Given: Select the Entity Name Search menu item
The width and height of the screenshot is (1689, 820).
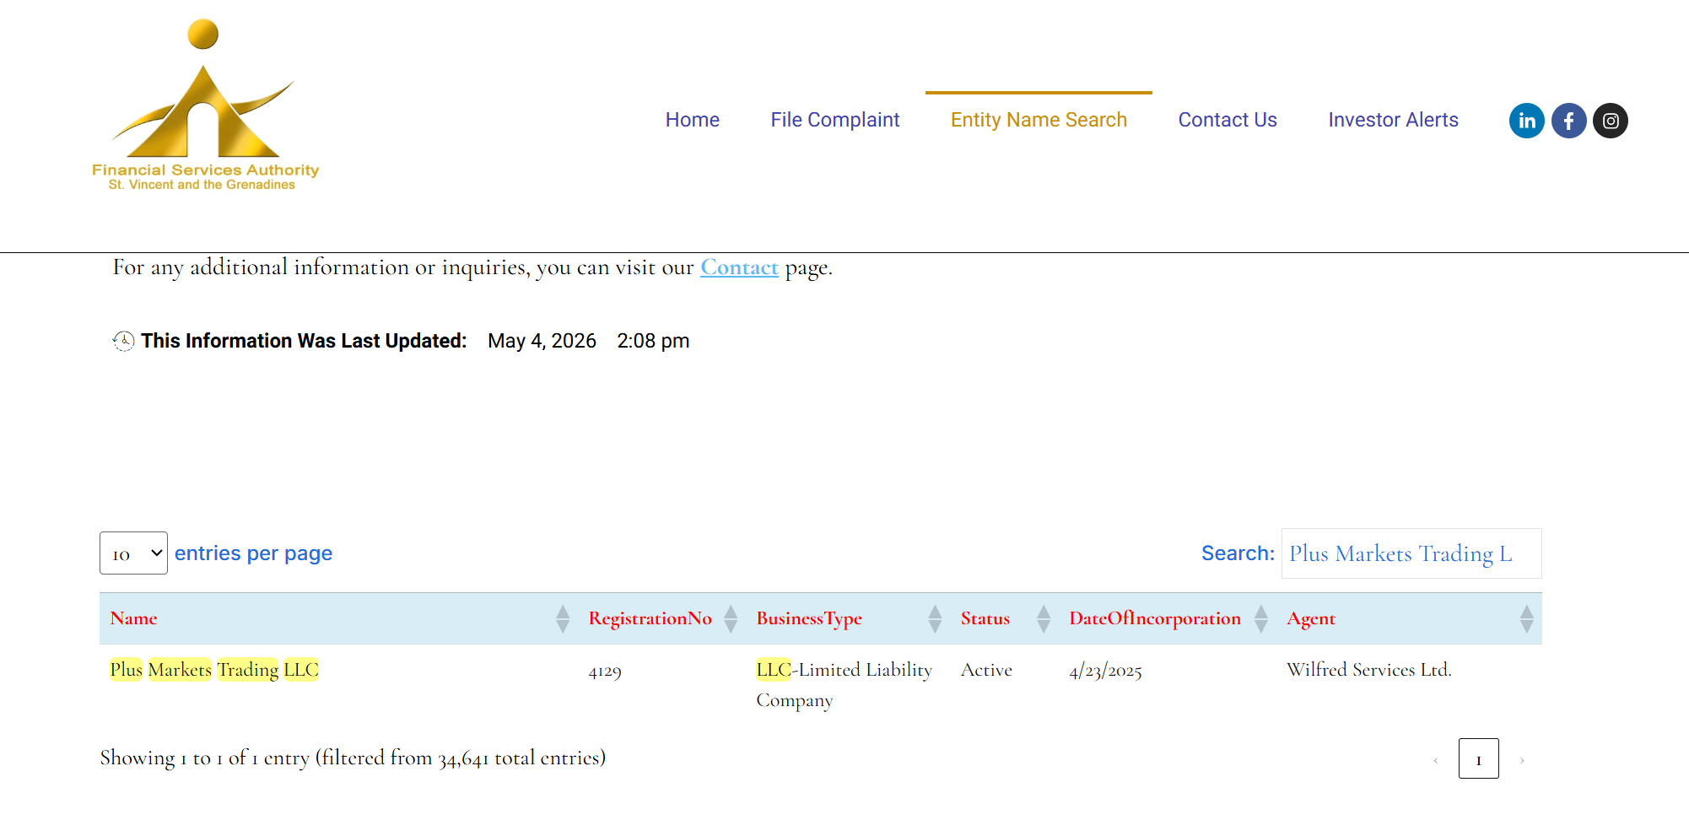Looking at the screenshot, I should (1039, 120).
